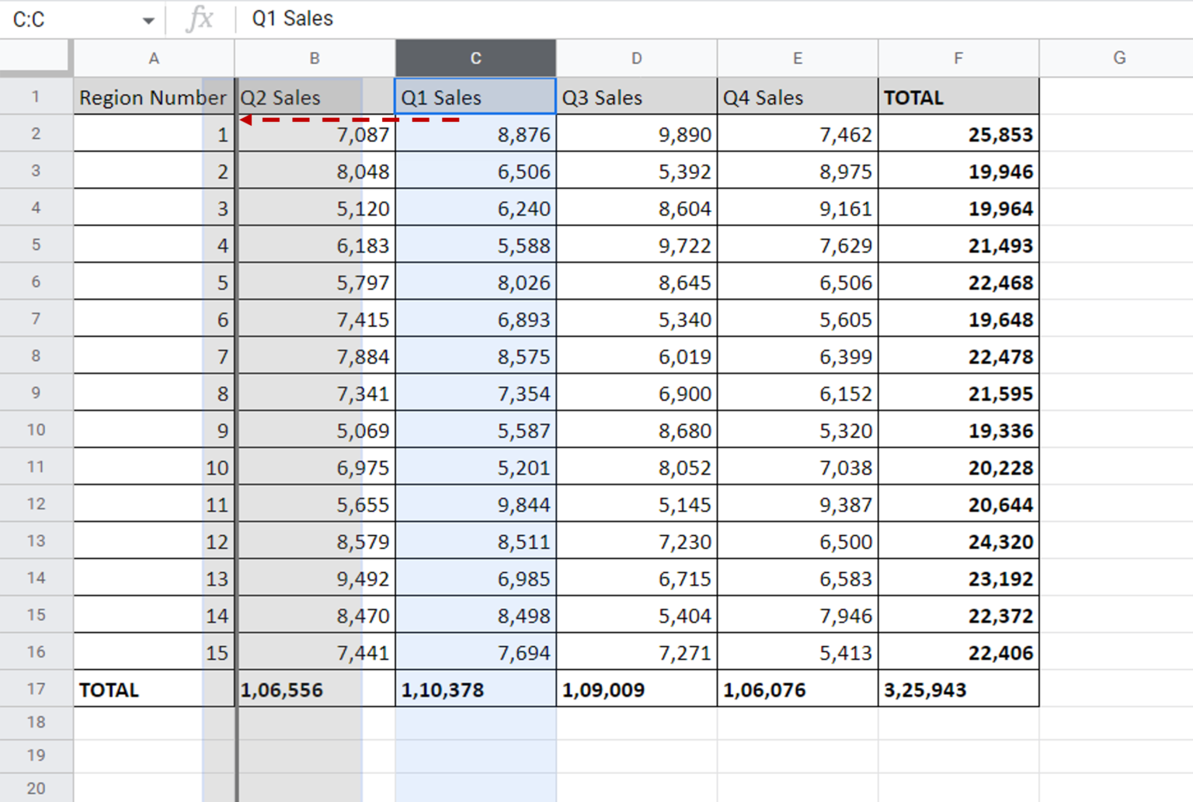
Task: Select cell with value 8,498
Action: tap(475, 615)
